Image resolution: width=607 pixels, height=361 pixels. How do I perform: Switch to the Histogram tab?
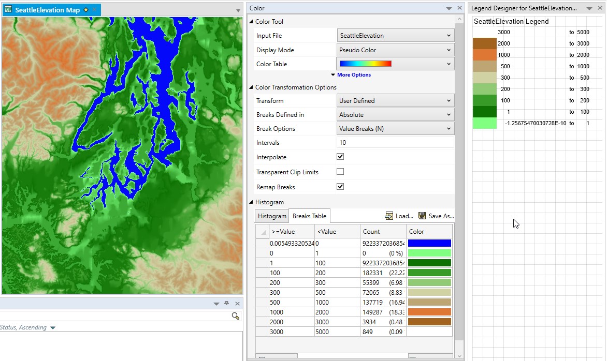point(271,216)
